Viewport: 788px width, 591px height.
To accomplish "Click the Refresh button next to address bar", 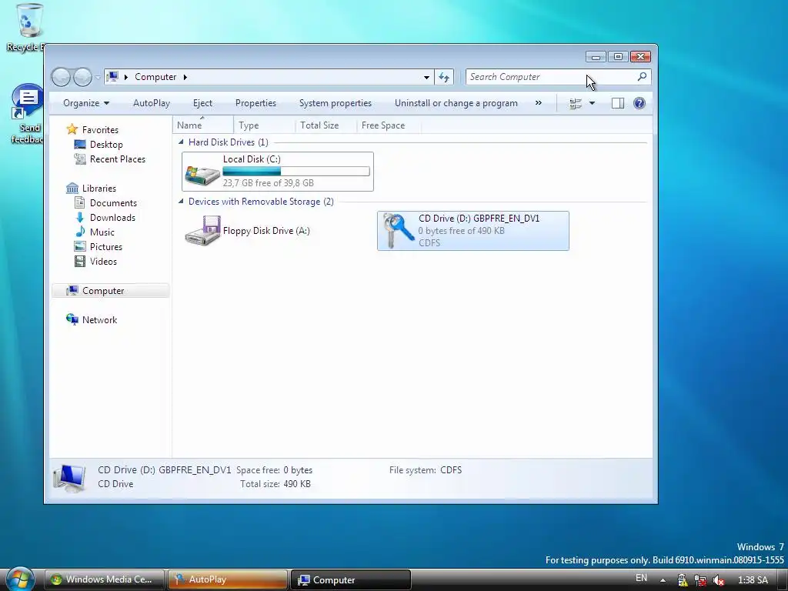I will 444,77.
